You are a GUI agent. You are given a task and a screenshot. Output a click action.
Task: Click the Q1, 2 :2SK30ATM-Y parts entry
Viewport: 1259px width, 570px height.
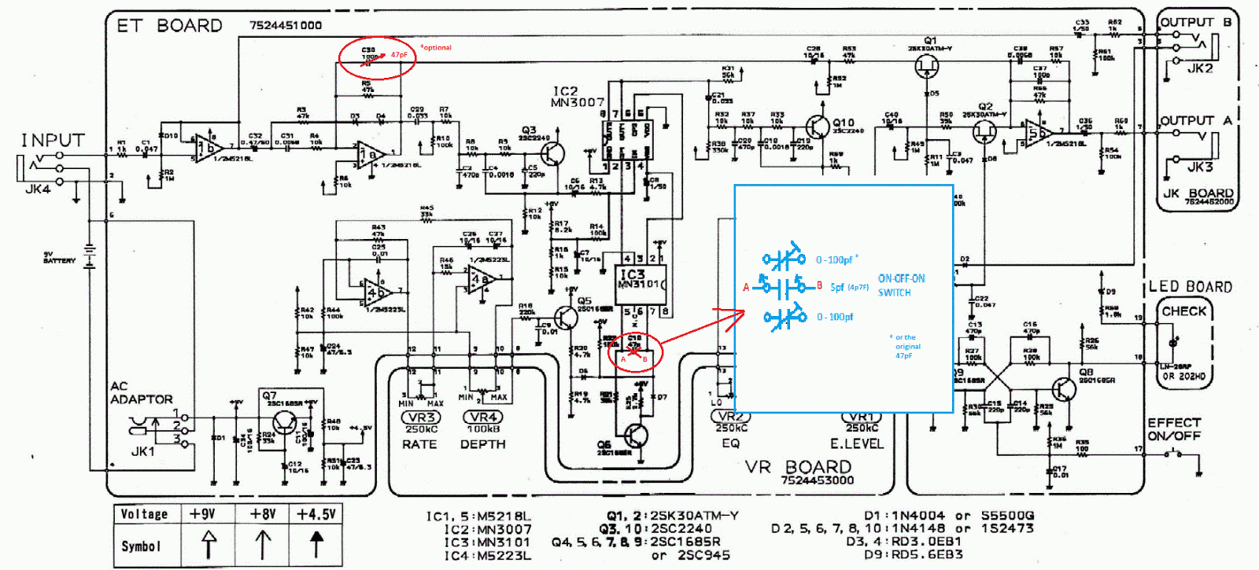click(673, 516)
